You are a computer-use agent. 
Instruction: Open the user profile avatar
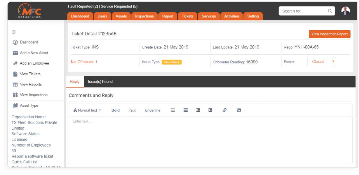(x=345, y=10)
